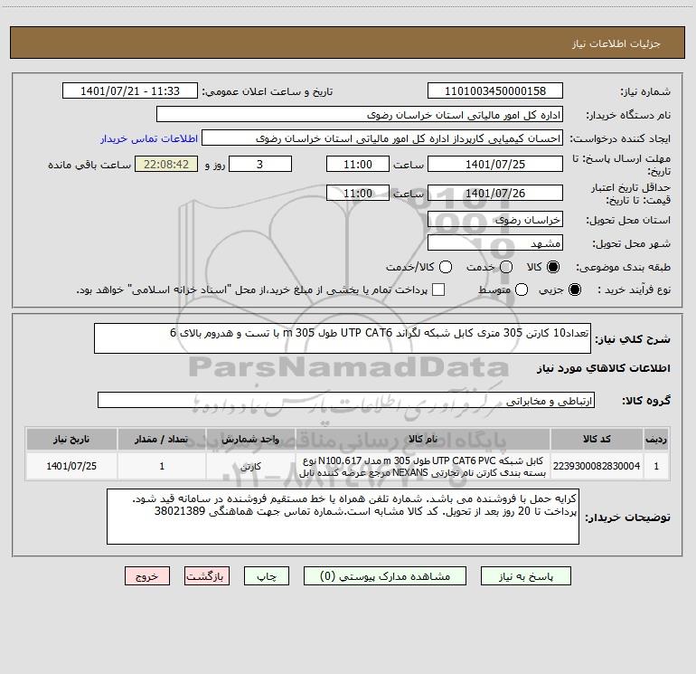Click the اطلاعات کالاهای مورد نیاز heading
The width and height of the screenshot is (696, 674).
click(604, 368)
